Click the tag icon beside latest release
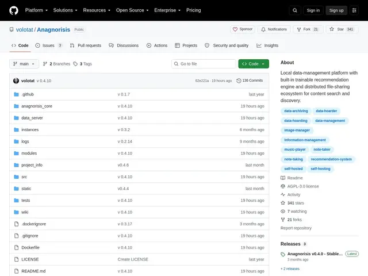Viewport: 368px width, 276px height. (283, 254)
